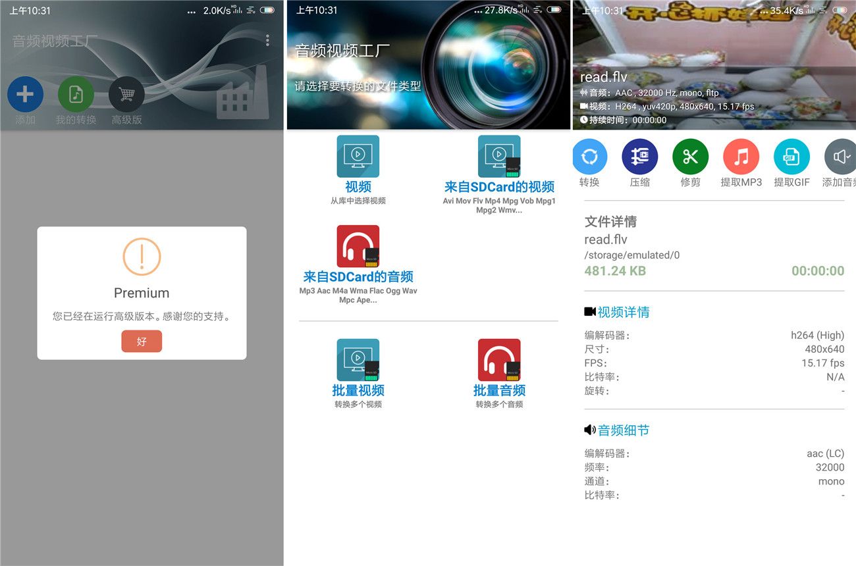This screenshot has height=566, width=856.
Task: Click the read.flv name under 文件详情
Action: [606, 240]
